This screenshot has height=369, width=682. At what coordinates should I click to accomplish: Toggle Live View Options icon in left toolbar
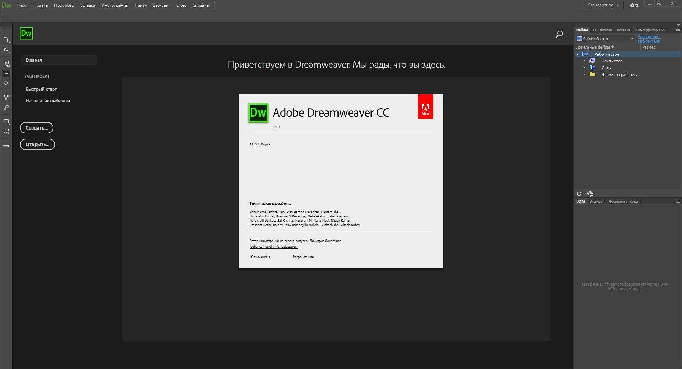point(6,64)
